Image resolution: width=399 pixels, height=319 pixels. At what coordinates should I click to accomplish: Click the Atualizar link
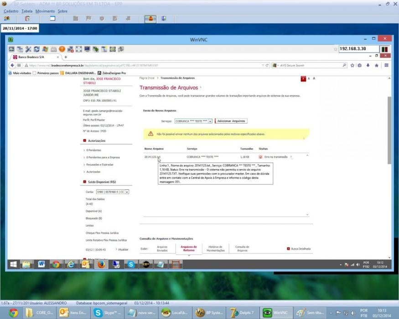(x=123, y=250)
